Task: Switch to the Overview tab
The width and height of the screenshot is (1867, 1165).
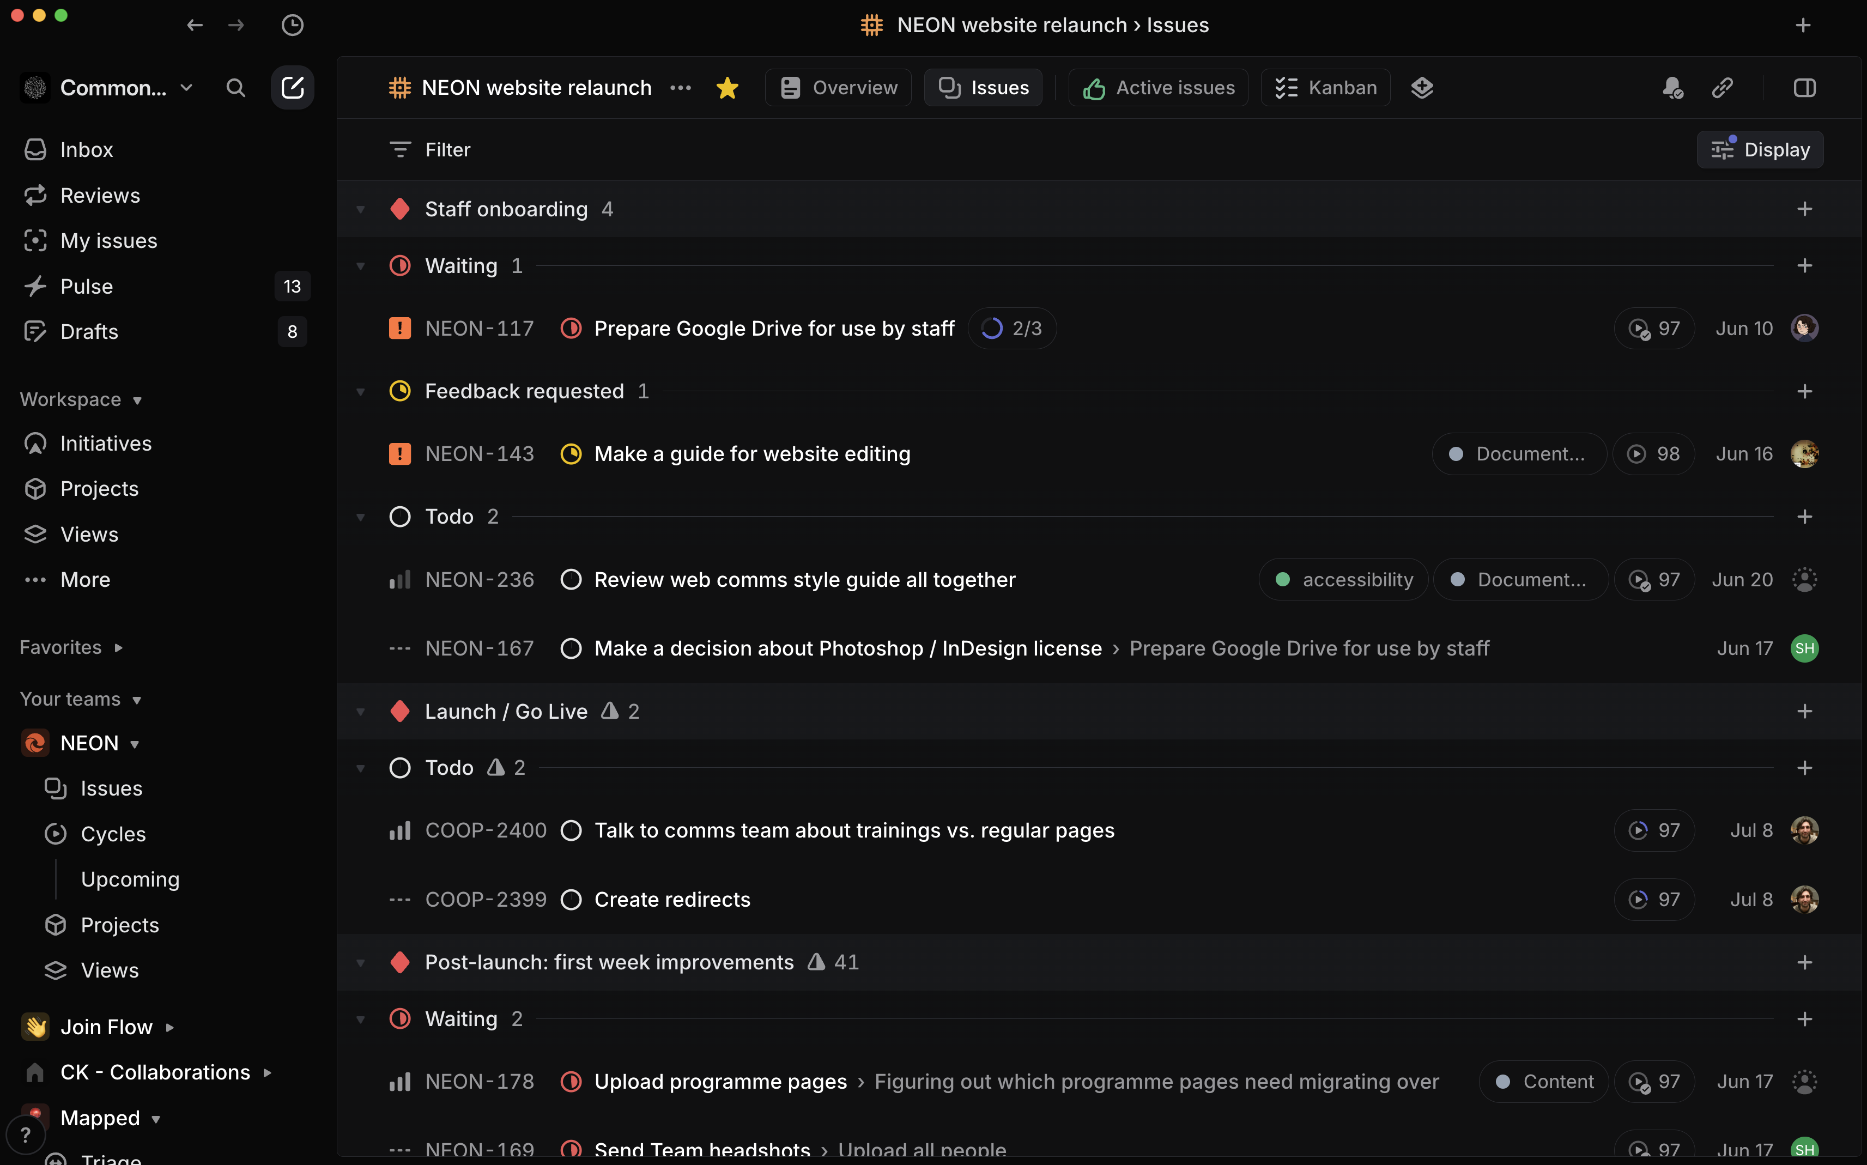Action: click(x=838, y=88)
